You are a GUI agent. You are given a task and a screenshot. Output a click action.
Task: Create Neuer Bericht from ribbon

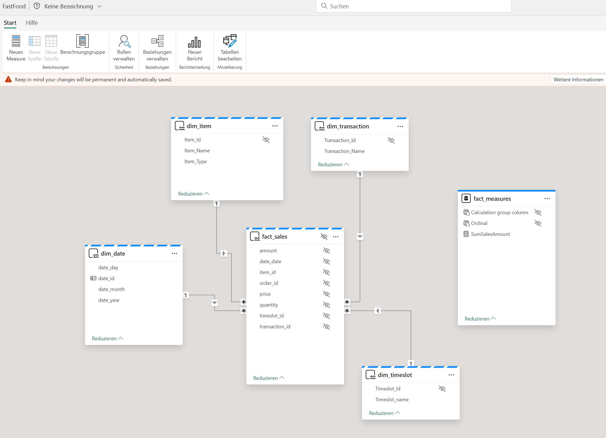(194, 42)
